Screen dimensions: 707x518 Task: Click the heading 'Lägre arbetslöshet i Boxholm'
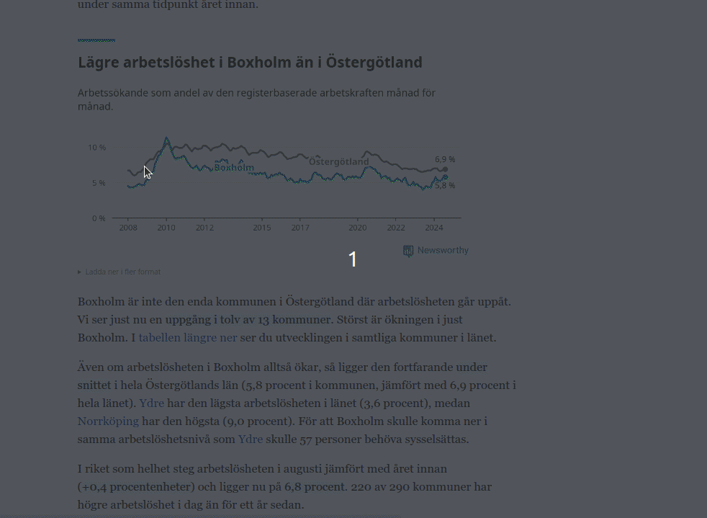tap(250, 63)
